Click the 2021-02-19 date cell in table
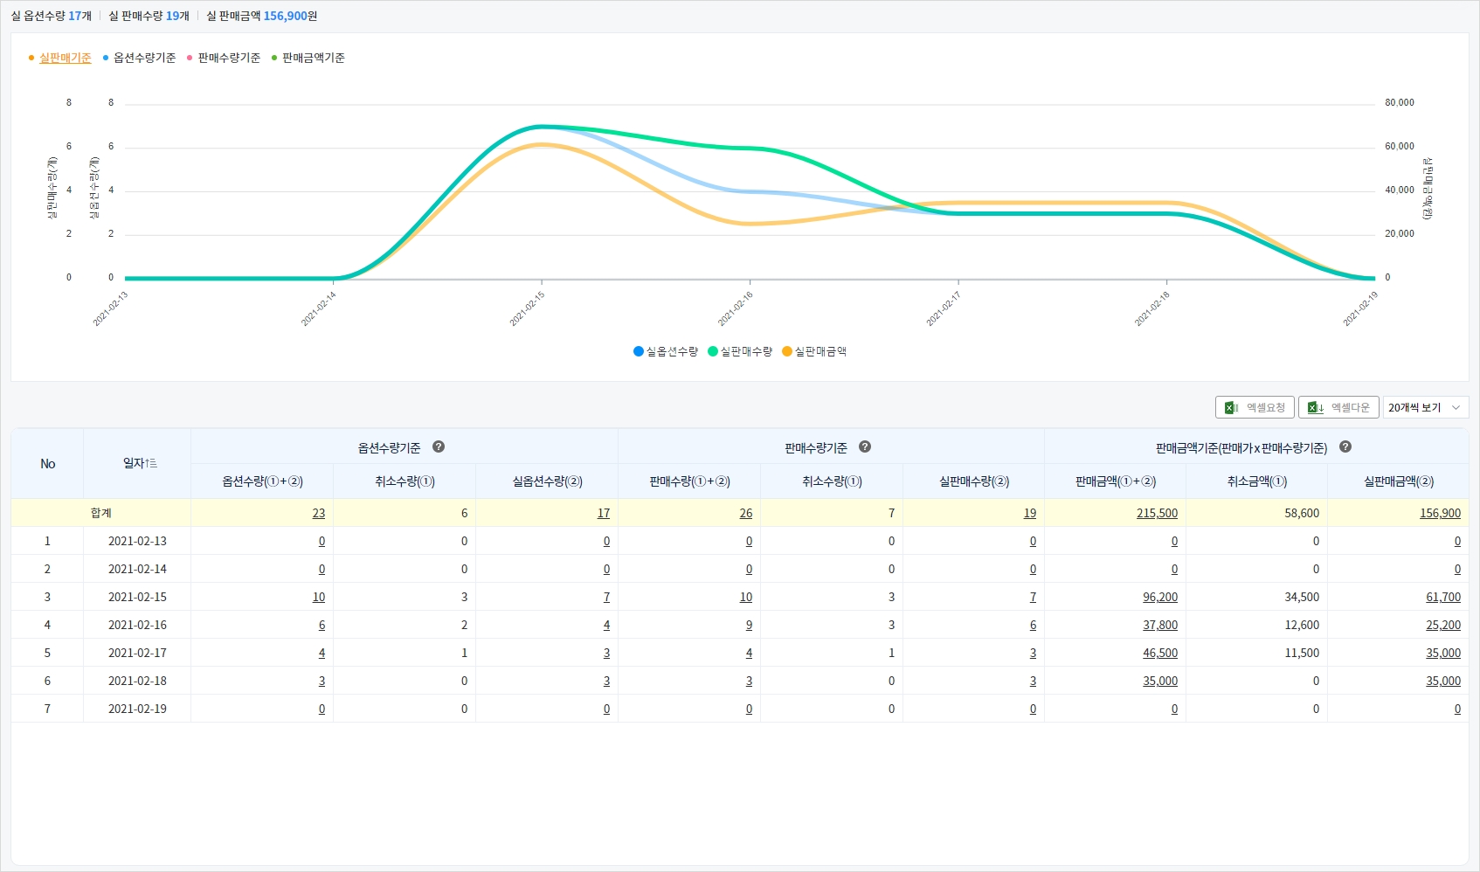The height and width of the screenshot is (872, 1480). coord(137,709)
